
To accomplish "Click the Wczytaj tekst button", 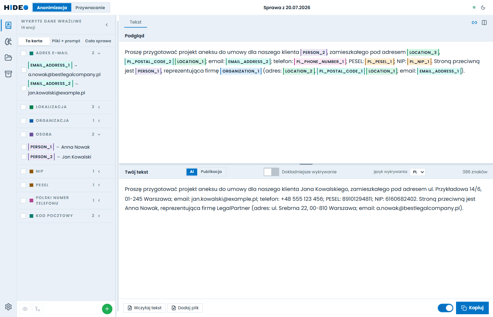I will coord(145,308).
